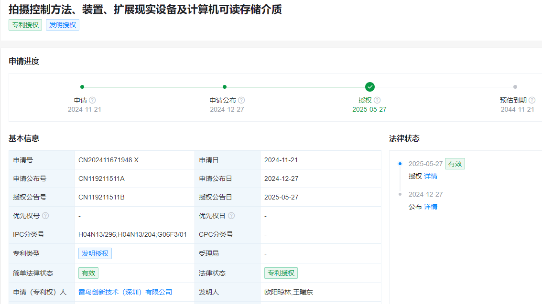The image size is (542, 304).
Task: Select inventor names 欧阳琼林;王曦东
Action: pyautogui.click(x=289, y=292)
